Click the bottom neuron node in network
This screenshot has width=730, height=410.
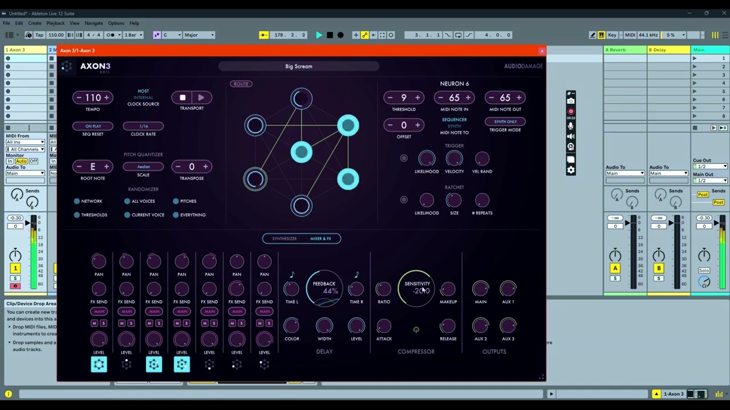pos(301,206)
